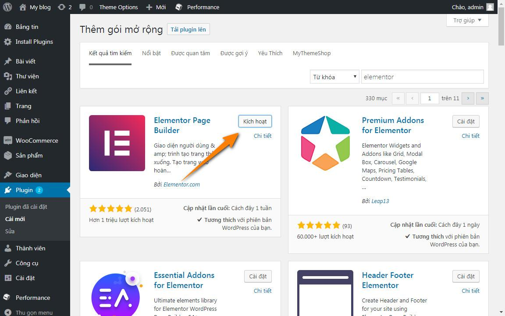Screen dimensions: 505x316
Task: Open Premium Addons for Elementor title link
Action: (x=393, y=125)
